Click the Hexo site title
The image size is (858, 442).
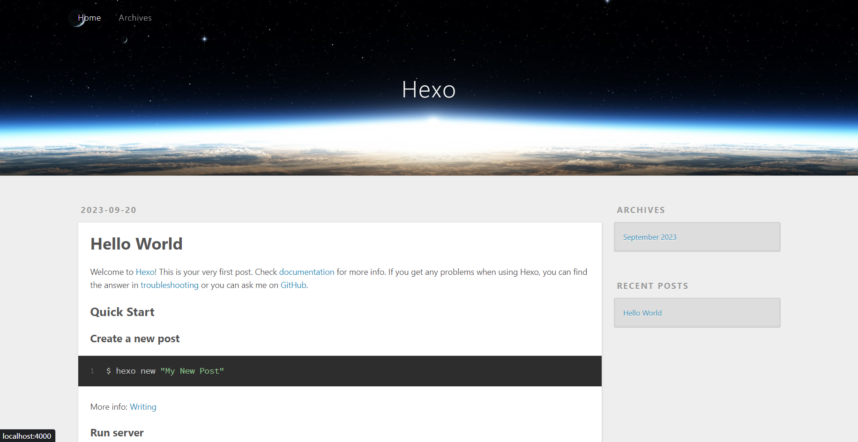[x=429, y=89]
